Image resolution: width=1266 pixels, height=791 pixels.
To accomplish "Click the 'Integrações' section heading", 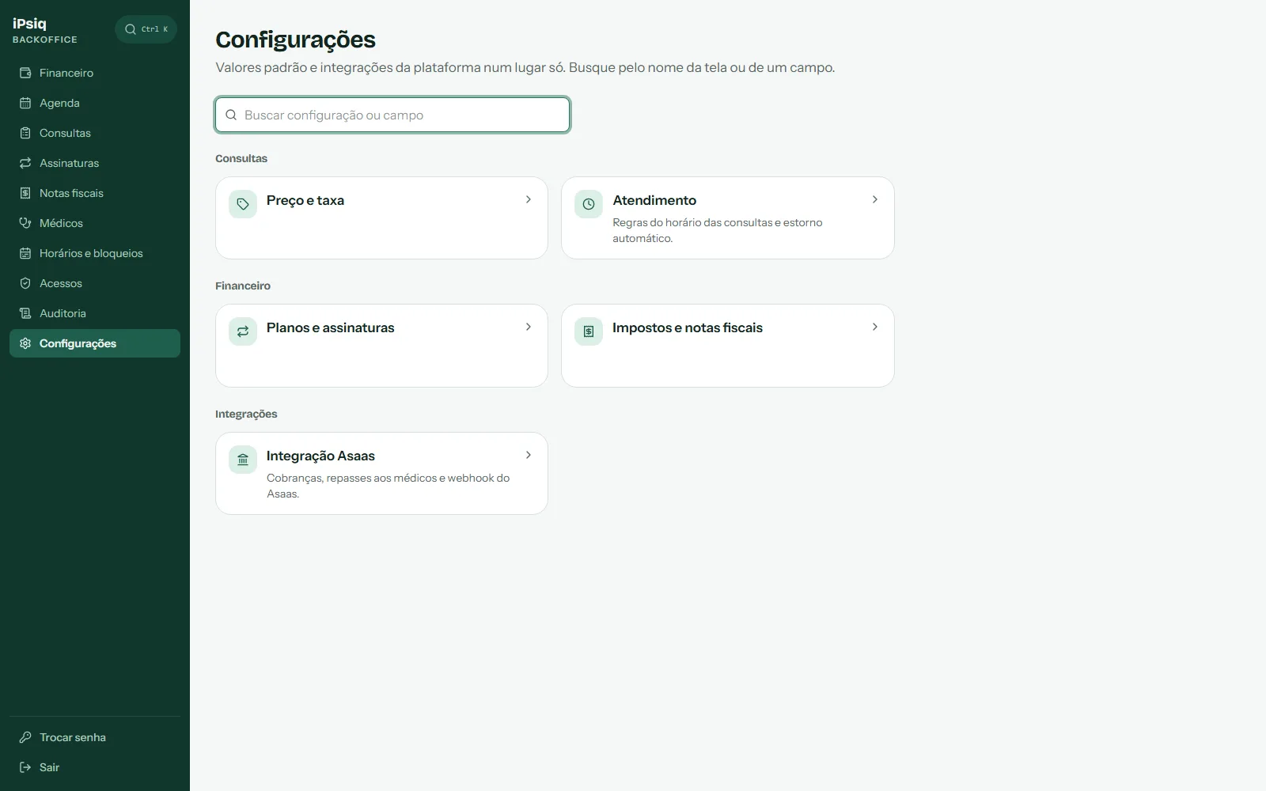I will (246, 414).
